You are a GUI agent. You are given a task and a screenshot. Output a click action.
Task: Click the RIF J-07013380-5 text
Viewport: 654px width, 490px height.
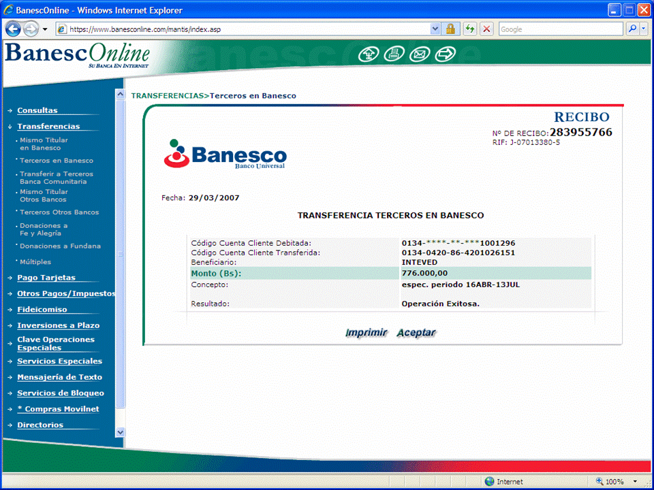point(526,142)
